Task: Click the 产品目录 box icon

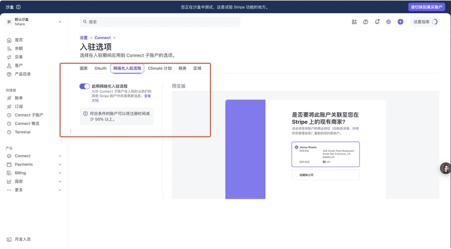Action: pyautogui.click(x=9, y=74)
